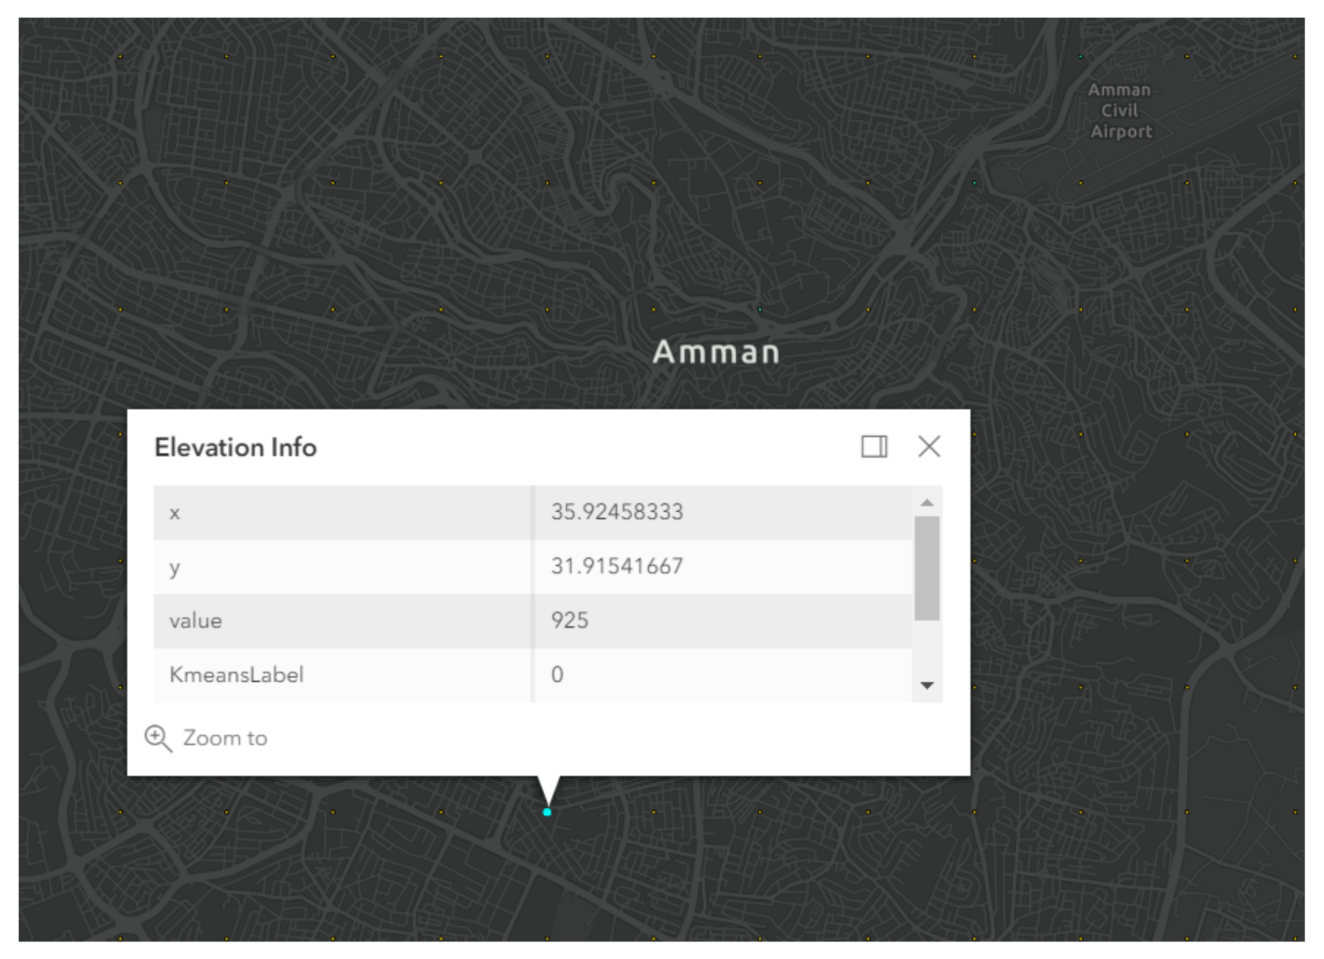Click the selected cyan map point

tap(547, 812)
